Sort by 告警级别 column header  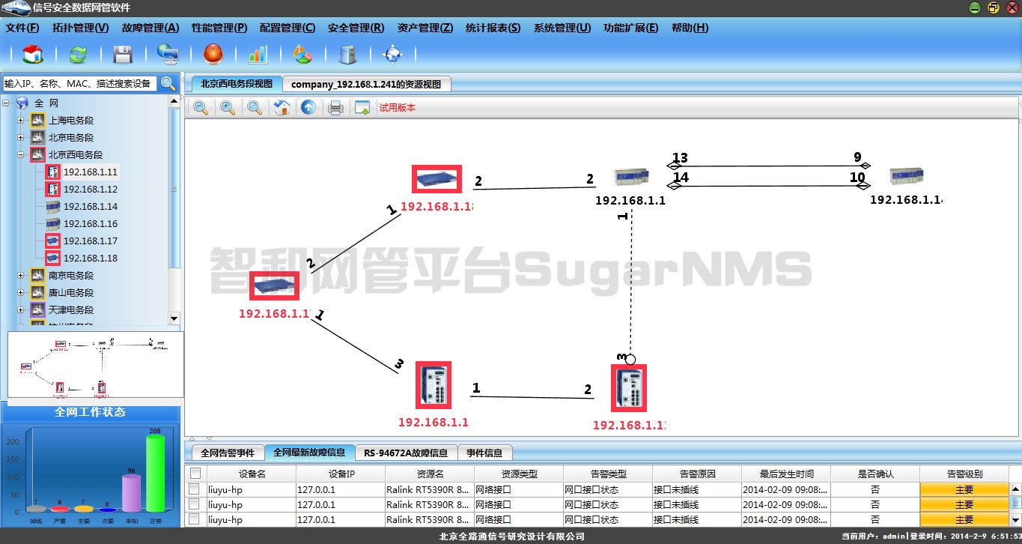pos(964,474)
